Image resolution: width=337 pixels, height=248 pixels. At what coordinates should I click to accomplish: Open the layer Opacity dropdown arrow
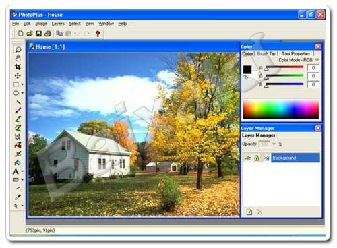coord(274,144)
